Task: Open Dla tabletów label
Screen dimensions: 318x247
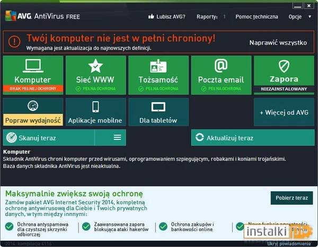Action: pos(158,120)
